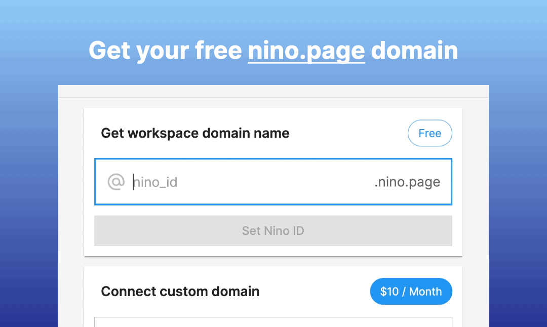
Task: Click the @ icon in the domain field
Action: pos(116,182)
